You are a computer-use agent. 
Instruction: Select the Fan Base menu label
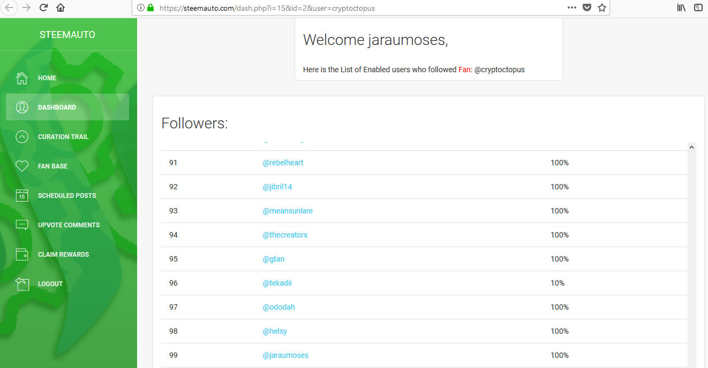(52, 166)
